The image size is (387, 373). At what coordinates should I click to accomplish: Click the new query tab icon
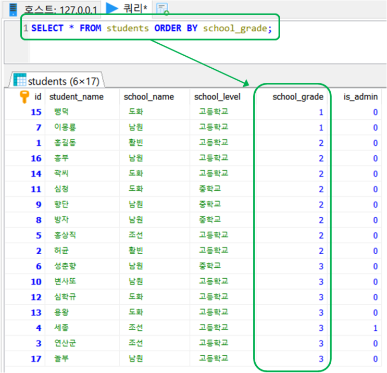(163, 9)
